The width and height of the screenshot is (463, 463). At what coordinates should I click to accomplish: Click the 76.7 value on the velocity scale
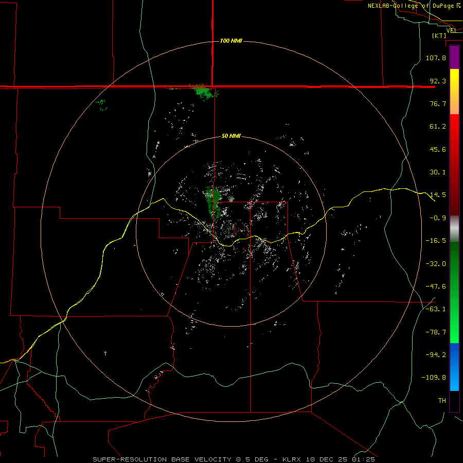coord(438,103)
